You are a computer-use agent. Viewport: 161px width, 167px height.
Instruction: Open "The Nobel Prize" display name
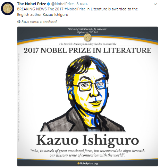32,4
